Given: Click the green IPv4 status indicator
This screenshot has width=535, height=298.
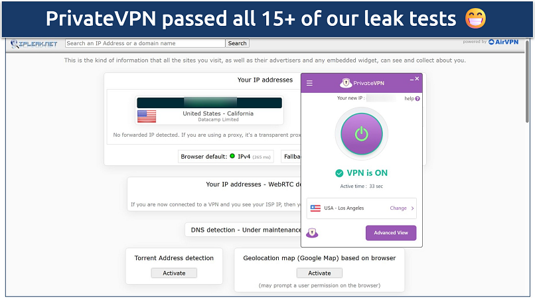Looking at the screenshot, I should coord(232,157).
